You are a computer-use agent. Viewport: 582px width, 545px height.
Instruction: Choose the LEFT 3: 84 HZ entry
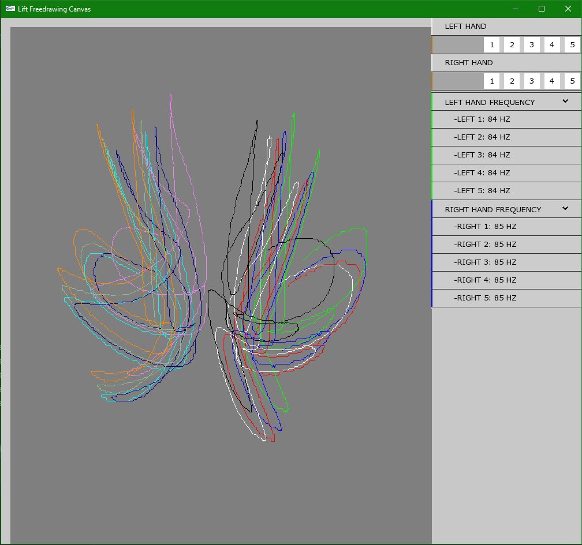(x=482, y=155)
